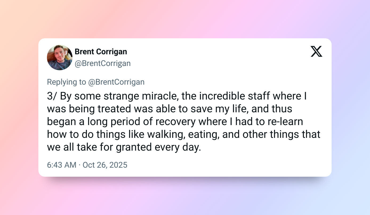
Task: Click the bold display name Brent Corrigan
Action: 101,51
